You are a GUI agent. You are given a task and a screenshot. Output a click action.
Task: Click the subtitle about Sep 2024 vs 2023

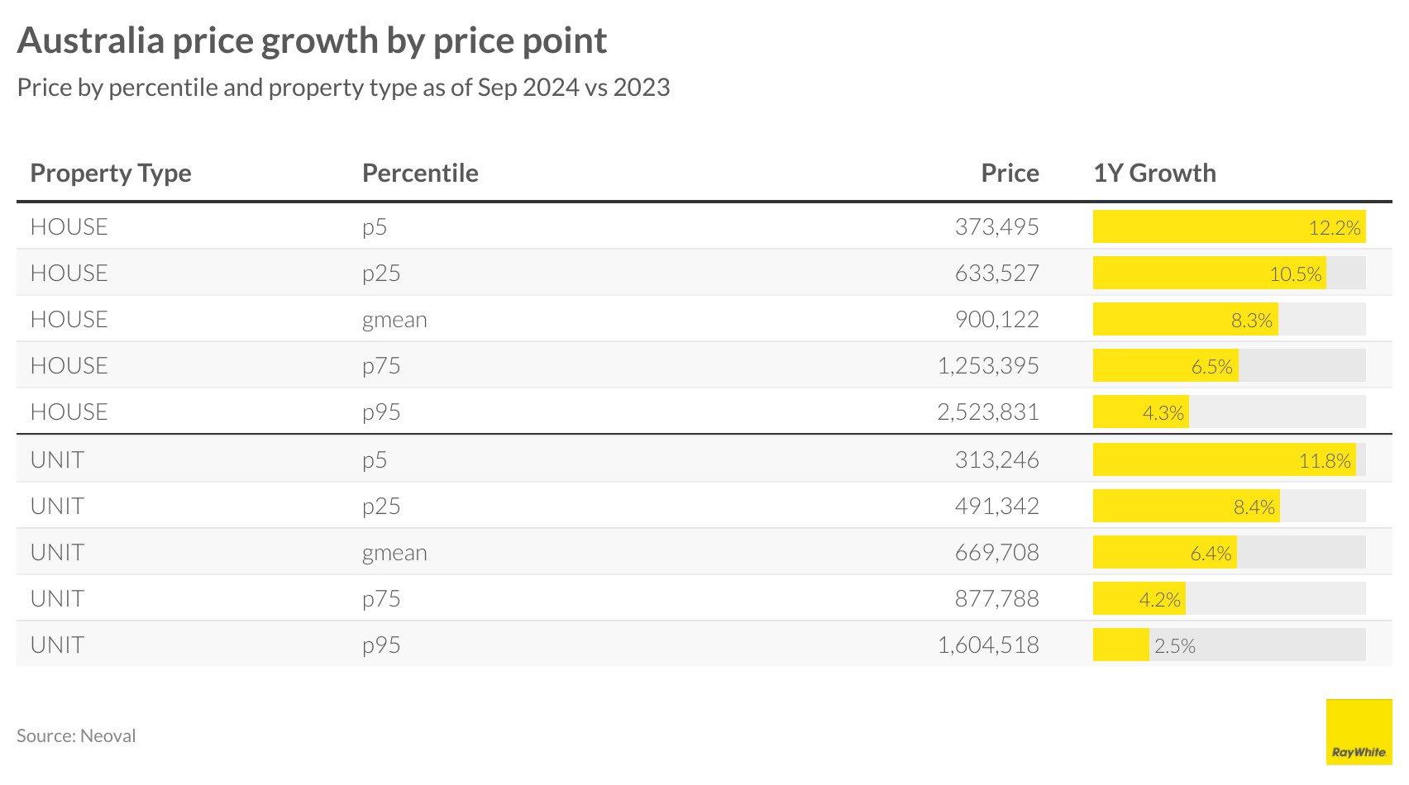pyautogui.click(x=343, y=87)
